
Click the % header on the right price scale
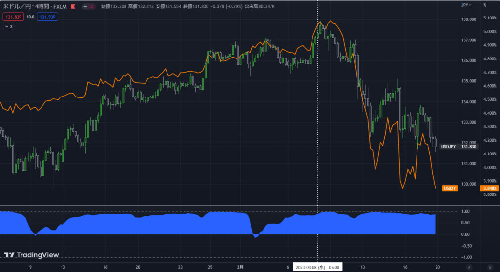coord(484,5)
